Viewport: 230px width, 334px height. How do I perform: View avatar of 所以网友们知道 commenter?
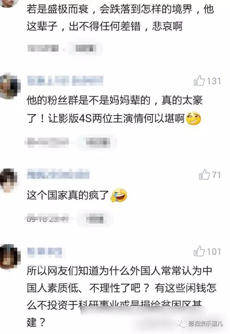[10, 257]
